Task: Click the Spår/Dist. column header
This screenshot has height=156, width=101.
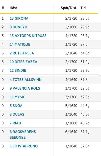Action: coord(69,8)
